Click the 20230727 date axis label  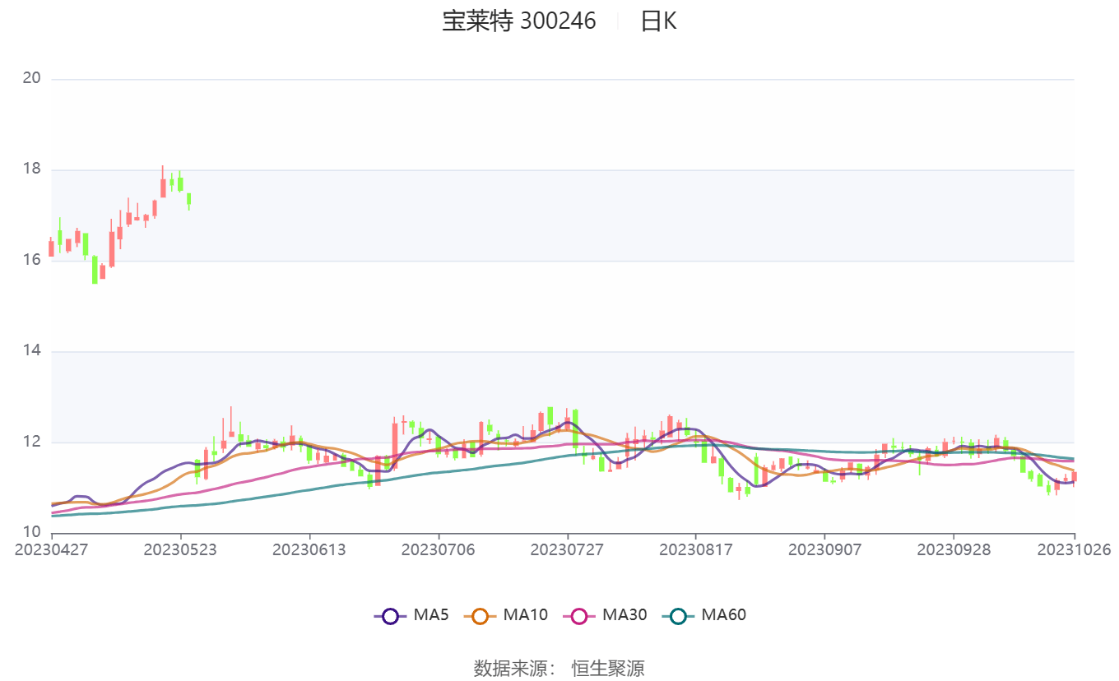tap(567, 549)
